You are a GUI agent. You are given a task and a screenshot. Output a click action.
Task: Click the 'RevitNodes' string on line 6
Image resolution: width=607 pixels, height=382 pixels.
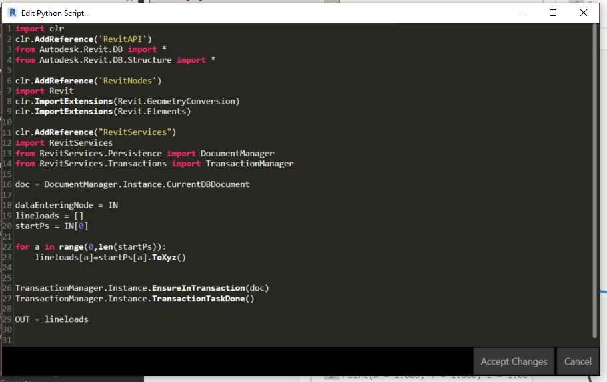[x=127, y=81]
